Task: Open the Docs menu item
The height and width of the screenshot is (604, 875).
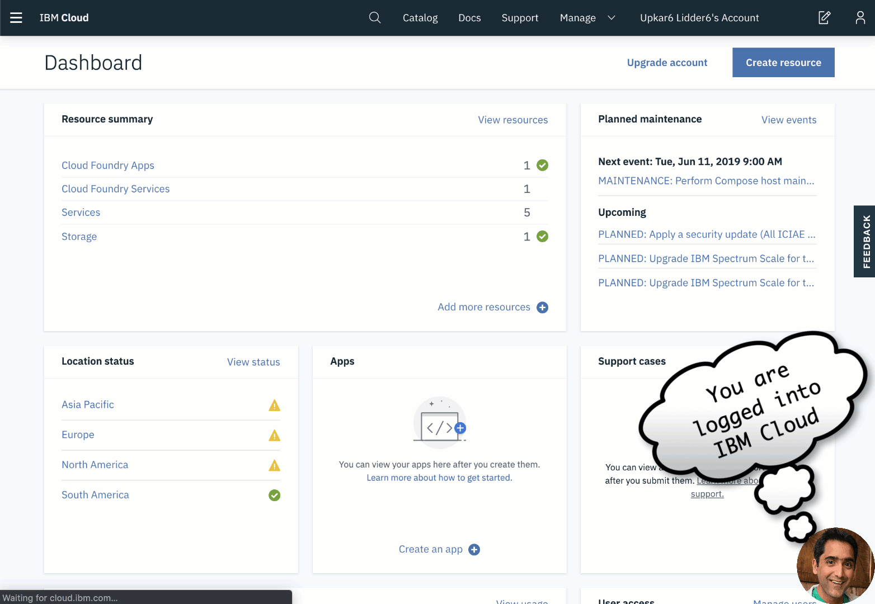Action: click(x=469, y=18)
